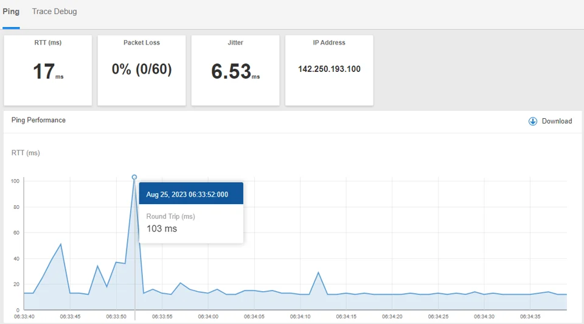
Task: Click the Packet Loss card title
Action: [142, 43]
